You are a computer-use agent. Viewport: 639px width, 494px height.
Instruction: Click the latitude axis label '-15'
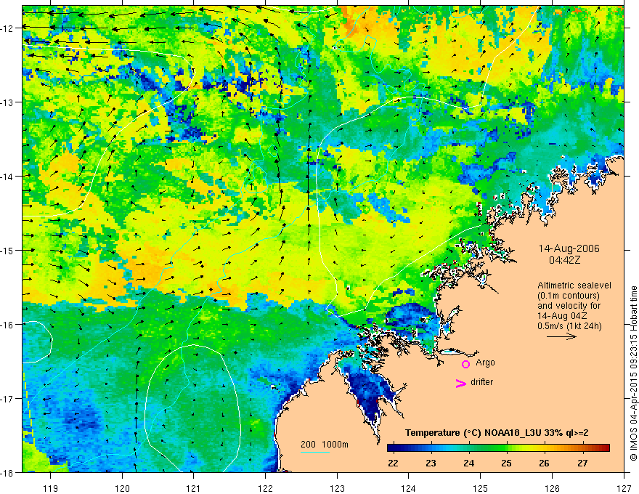pos(8,250)
